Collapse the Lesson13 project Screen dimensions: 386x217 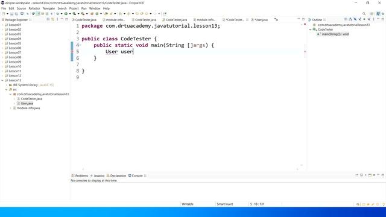pyautogui.click(x=2, y=80)
